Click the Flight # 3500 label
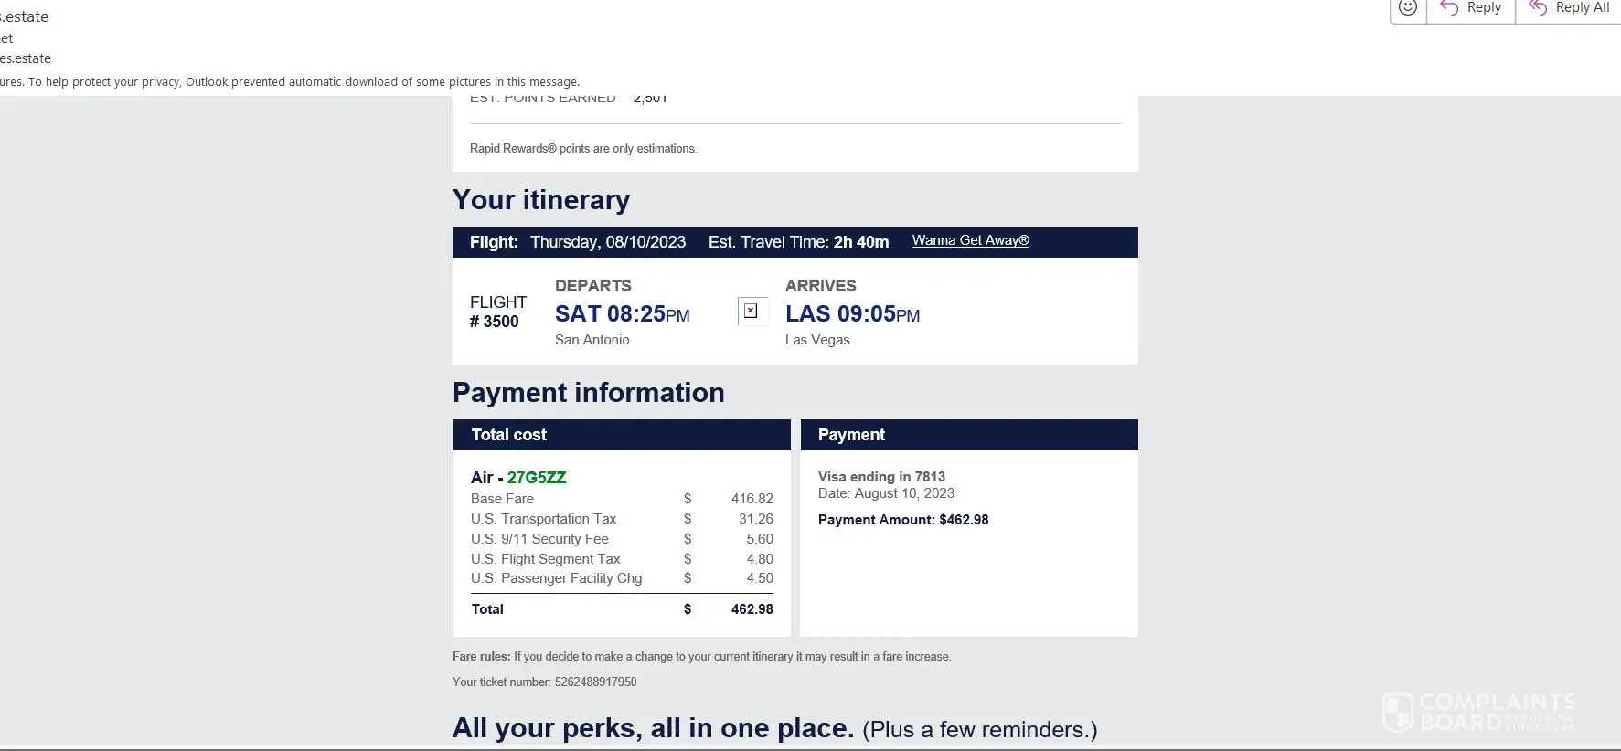Image resolution: width=1621 pixels, height=751 pixels. pyautogui.click(x=497, y=312)
